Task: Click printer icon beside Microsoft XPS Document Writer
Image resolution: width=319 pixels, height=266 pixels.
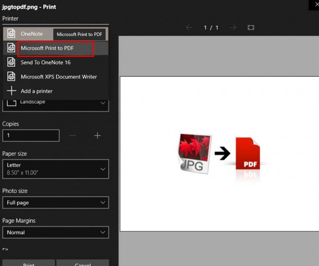Action: pos(11,76)
